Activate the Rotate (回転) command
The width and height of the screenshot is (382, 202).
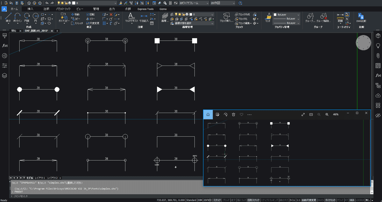[90, 15]
